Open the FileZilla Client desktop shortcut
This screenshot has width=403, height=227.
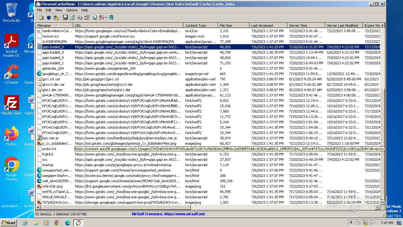tap(11, 106)
